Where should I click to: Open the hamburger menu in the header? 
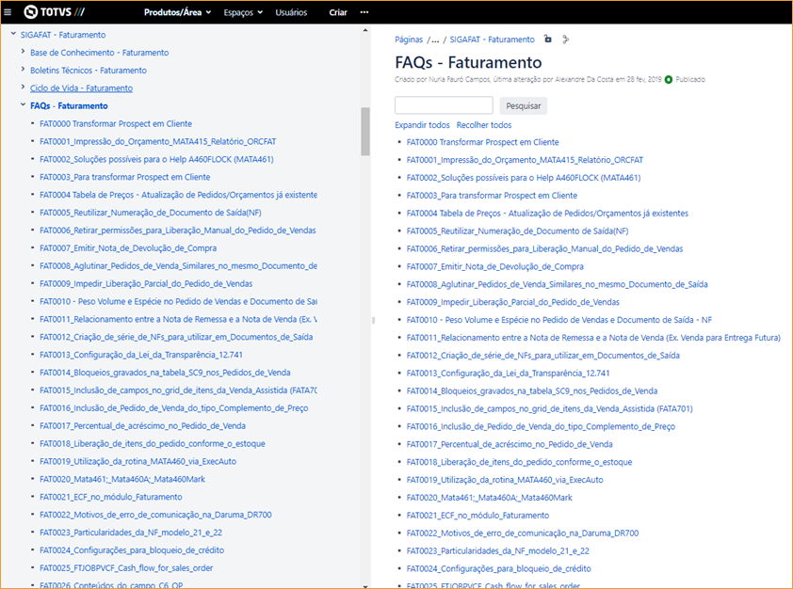click(8, 12)
